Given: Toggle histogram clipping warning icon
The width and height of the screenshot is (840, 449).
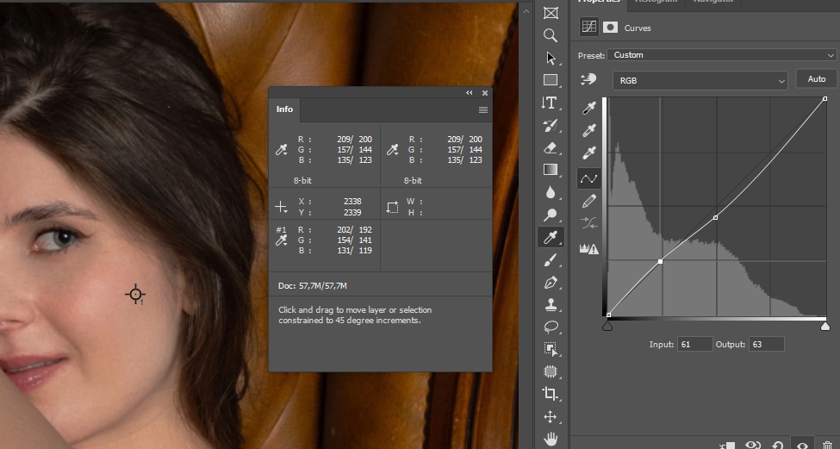Looking at the screenshot, I should 588,248.
